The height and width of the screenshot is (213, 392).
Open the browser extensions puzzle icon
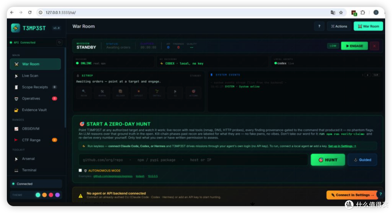tap(363, 12)
